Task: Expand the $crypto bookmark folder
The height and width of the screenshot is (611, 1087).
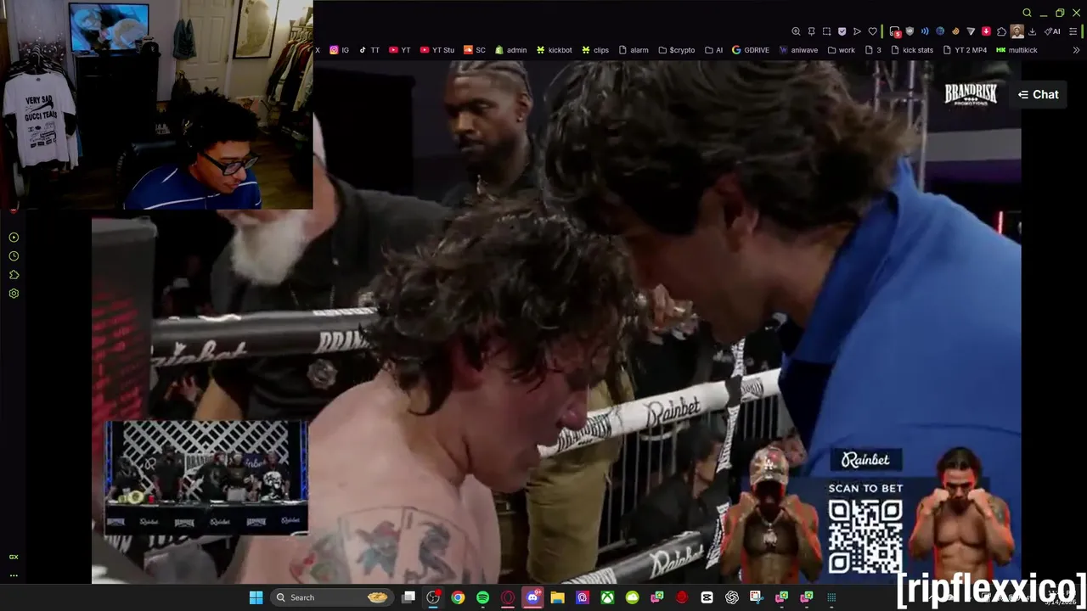Action: coord(677,50)
